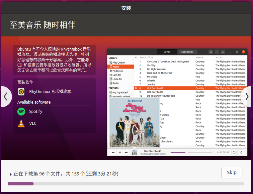Screen dimensions: 253x194
Task: Toggle the repeat icon in Rhythmbox
Action: tap(234, 152)
